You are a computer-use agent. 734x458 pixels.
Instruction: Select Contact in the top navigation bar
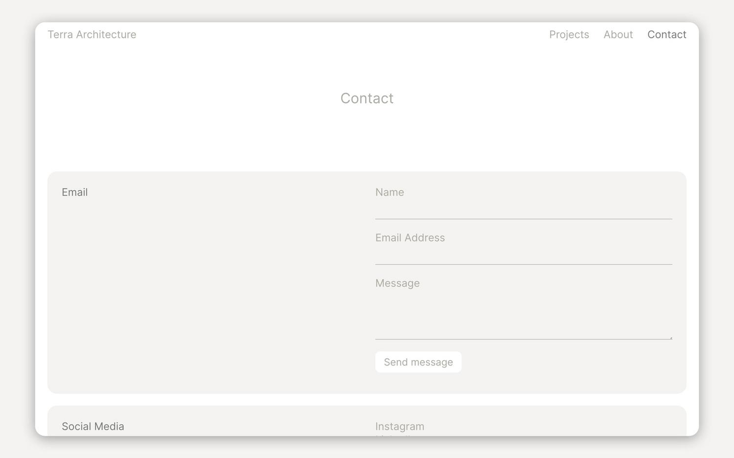point(666,34)
